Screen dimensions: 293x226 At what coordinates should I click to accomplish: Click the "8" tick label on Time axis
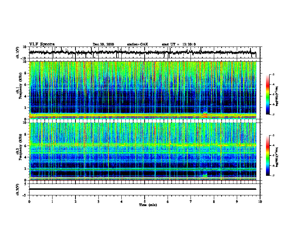click(x=214, y=202)
